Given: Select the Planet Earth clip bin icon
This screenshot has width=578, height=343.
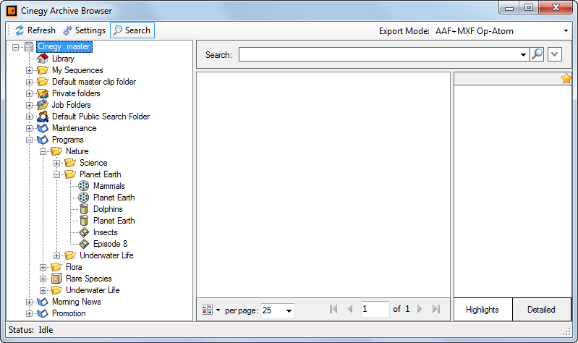Looking at the screenshot, I should (84, 221).
